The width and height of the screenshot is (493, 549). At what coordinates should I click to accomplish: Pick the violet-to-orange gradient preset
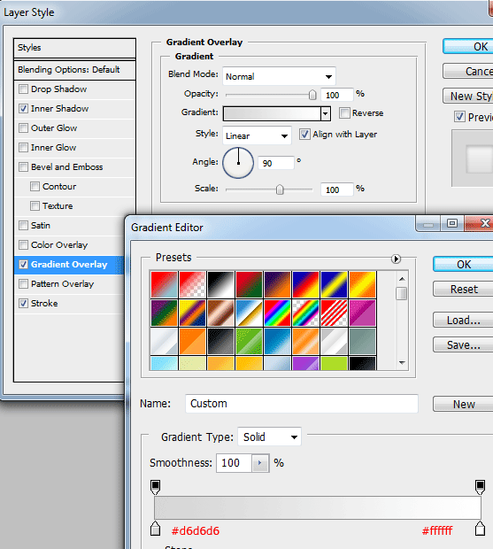click(x=277, y=284)
